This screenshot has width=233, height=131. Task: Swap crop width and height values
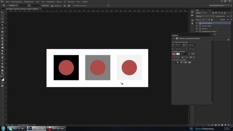[29, 5]
